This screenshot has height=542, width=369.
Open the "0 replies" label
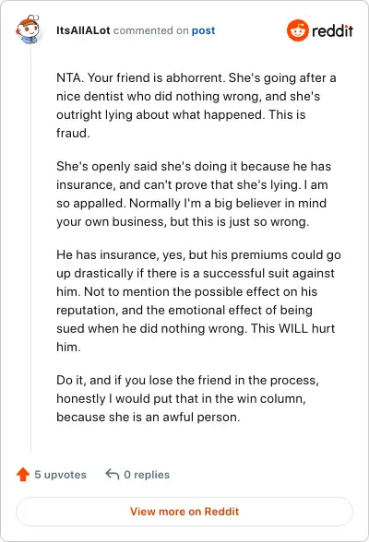147,475
